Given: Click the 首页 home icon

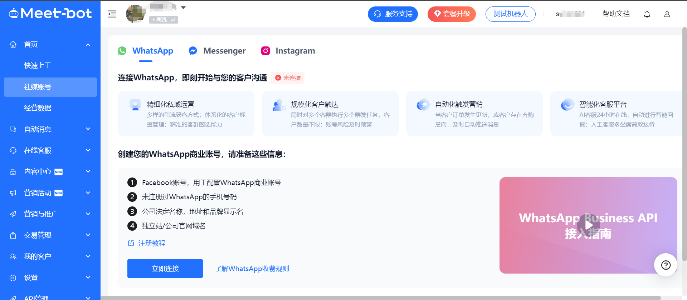Looking at the screenshot, I should [x=13, y=44].
